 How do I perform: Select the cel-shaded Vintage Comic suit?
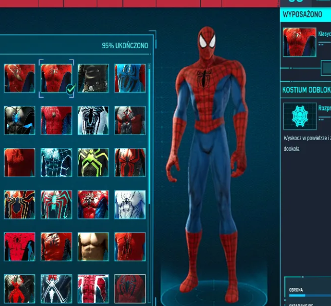tap(20, 247)
